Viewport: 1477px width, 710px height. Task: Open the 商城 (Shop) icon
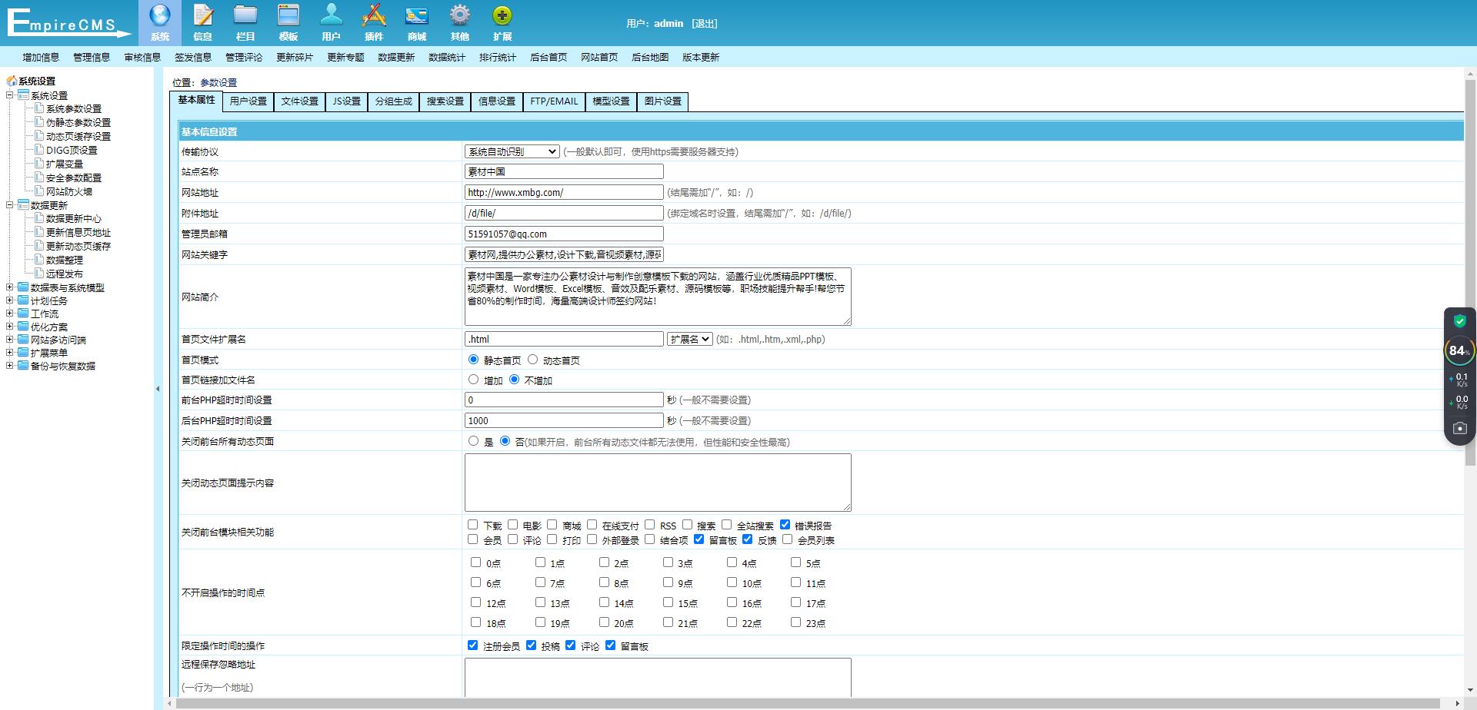tap(416, 16)
